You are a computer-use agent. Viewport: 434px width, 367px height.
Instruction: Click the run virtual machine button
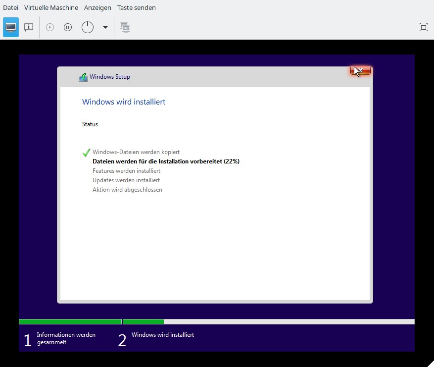[x=50, y=27]
